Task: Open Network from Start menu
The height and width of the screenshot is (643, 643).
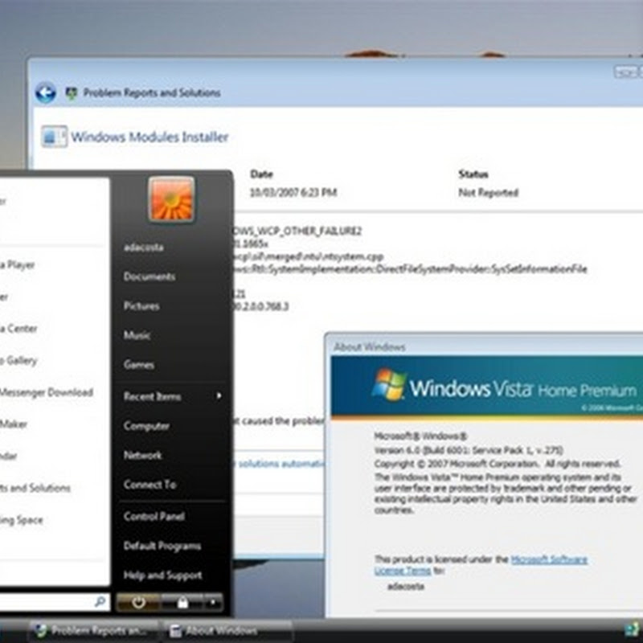Action: click(x=143, y=455)
